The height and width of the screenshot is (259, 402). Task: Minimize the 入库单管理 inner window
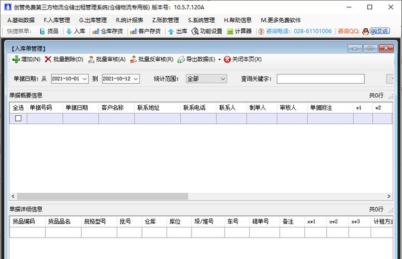(355, 48)
